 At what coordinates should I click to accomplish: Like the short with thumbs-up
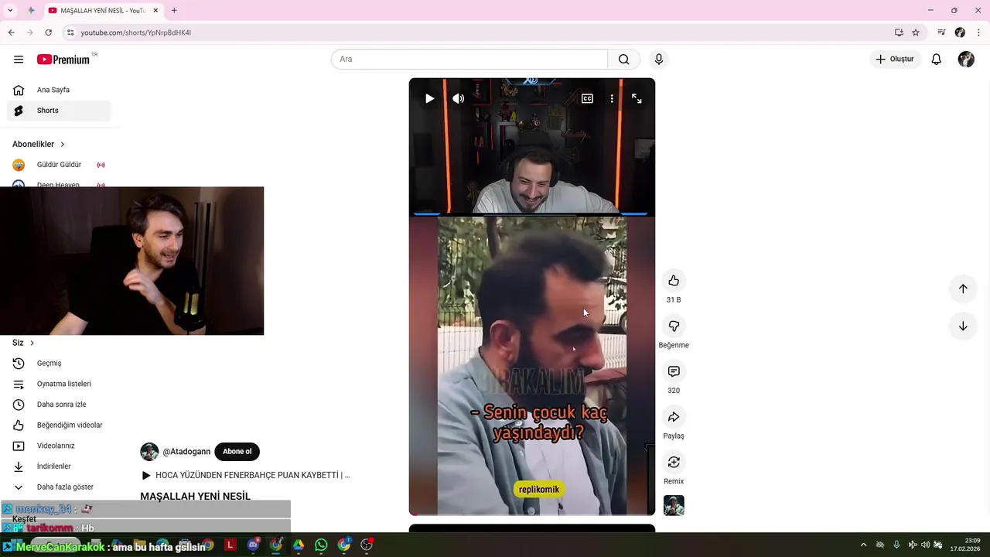(x=674, y=281)
